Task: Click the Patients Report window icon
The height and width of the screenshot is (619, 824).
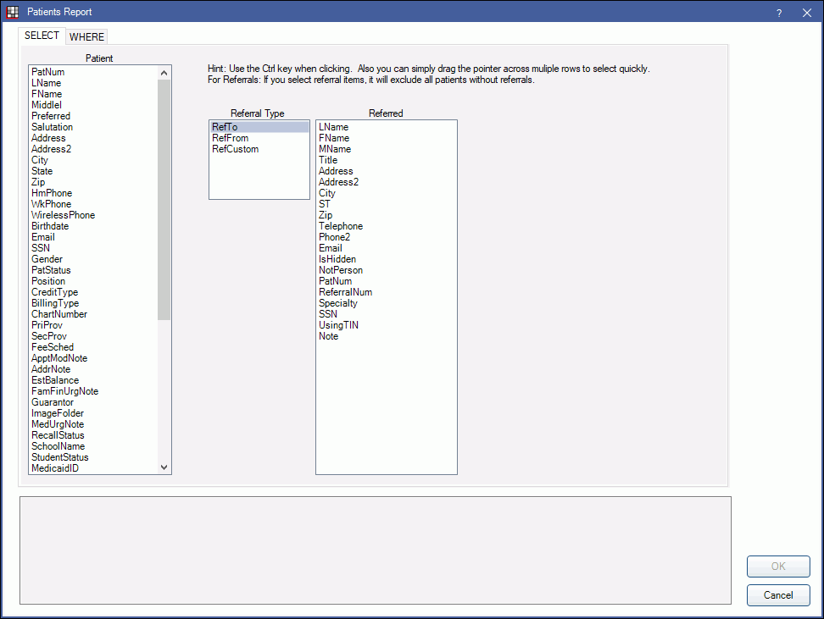Action: (x=13, y=12)
